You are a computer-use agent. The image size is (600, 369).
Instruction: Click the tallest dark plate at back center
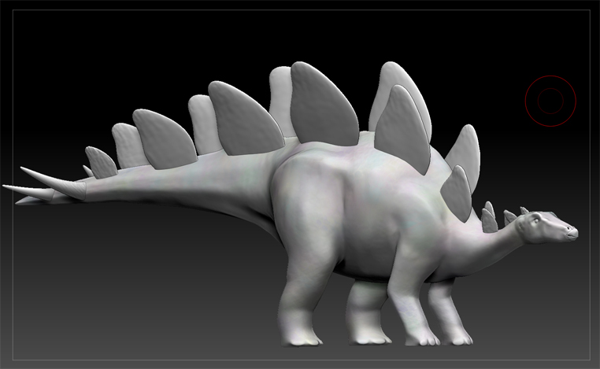click(x=324, y=105)
